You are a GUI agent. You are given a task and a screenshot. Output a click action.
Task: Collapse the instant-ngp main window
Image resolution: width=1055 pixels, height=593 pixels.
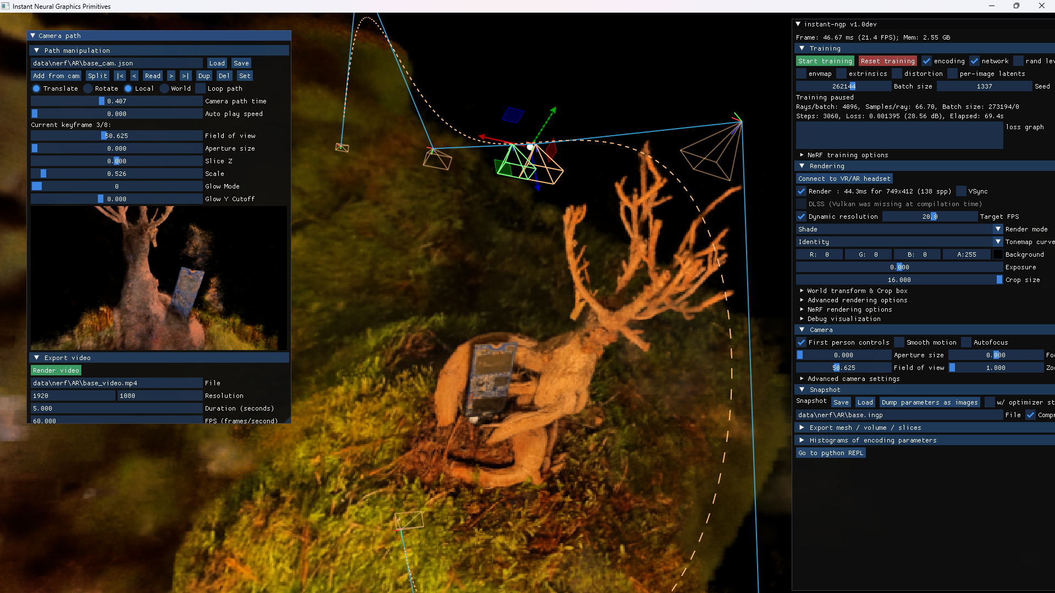798,24
